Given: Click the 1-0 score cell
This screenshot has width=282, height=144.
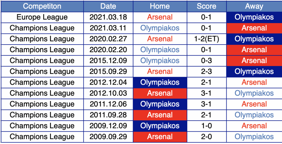Looking at the screenshot, I should tap(207, 126).
